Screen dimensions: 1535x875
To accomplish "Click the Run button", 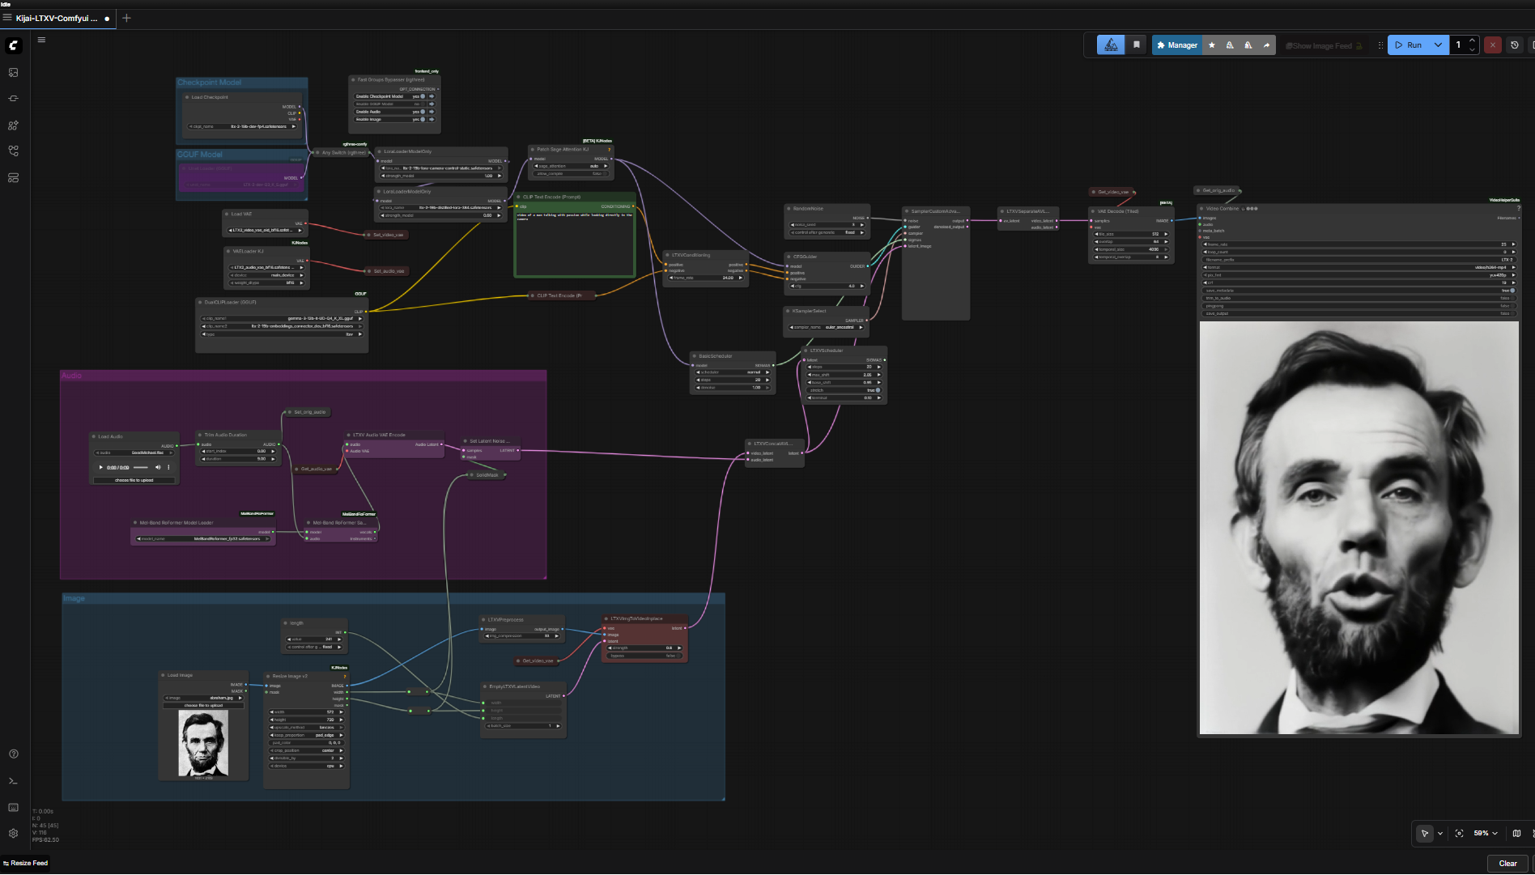I will coord(1409,45).
